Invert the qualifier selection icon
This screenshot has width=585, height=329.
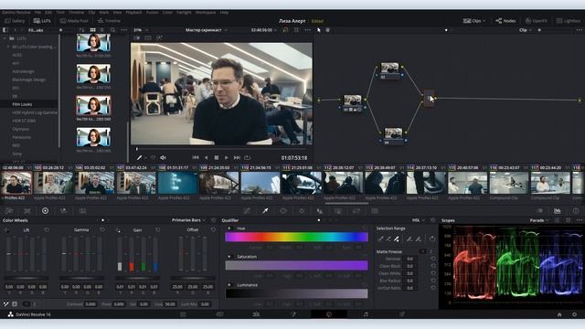click(x=432, y=239)
